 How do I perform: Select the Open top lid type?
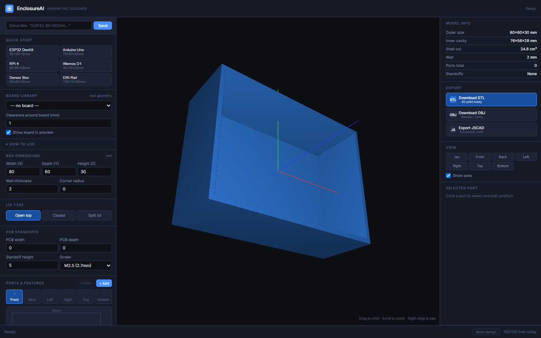pos(23,215)
